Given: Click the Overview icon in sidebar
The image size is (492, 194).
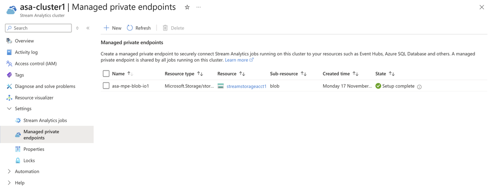Looking at the screenshot, I should click(9, 41).
